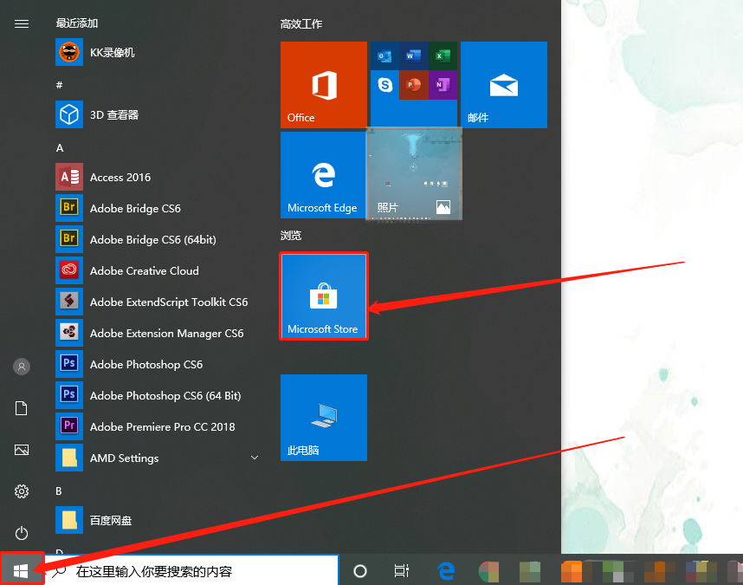Open 3D 查看器 app
The height and width of the screenshot is (585, 743).
pyautogui.click(x=113, y=115)
